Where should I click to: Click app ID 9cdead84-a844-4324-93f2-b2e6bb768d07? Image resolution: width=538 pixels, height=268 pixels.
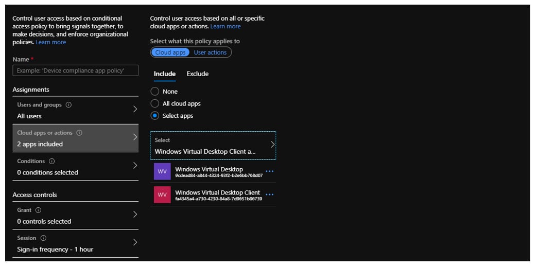pyautogui.click(x=219, y=175)
